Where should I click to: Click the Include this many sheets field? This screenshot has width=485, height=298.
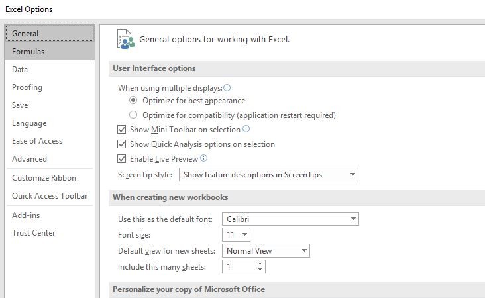pyautogui.click(x=240, y=266)
